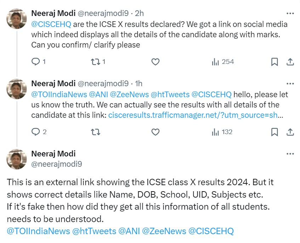View analytics showing 254 views
The width and height of the screenshot is (300, 243).
click(223, 62)
